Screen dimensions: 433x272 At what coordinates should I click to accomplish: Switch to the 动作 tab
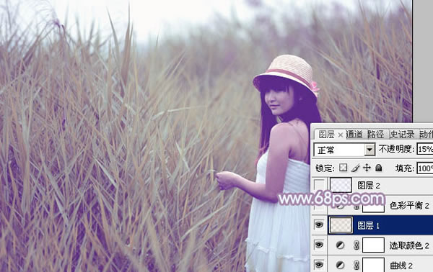[x=426, y=135]
